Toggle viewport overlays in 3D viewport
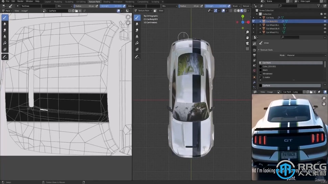 [223, 10]
